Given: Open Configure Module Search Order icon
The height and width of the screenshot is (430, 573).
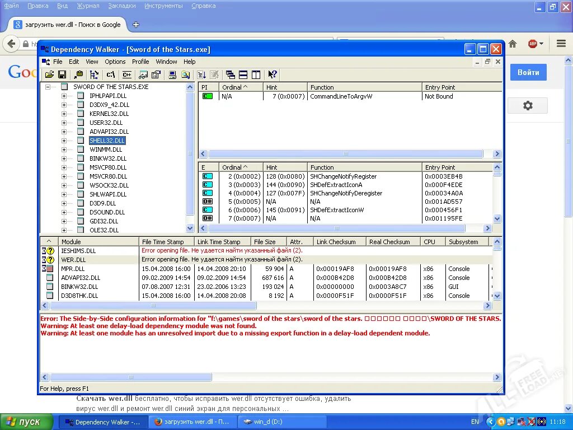Looking at the screenshot, I should click(x=186, y=75).
